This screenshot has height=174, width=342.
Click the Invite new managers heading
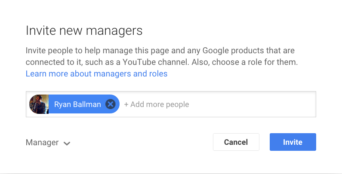tap(84, 30)
